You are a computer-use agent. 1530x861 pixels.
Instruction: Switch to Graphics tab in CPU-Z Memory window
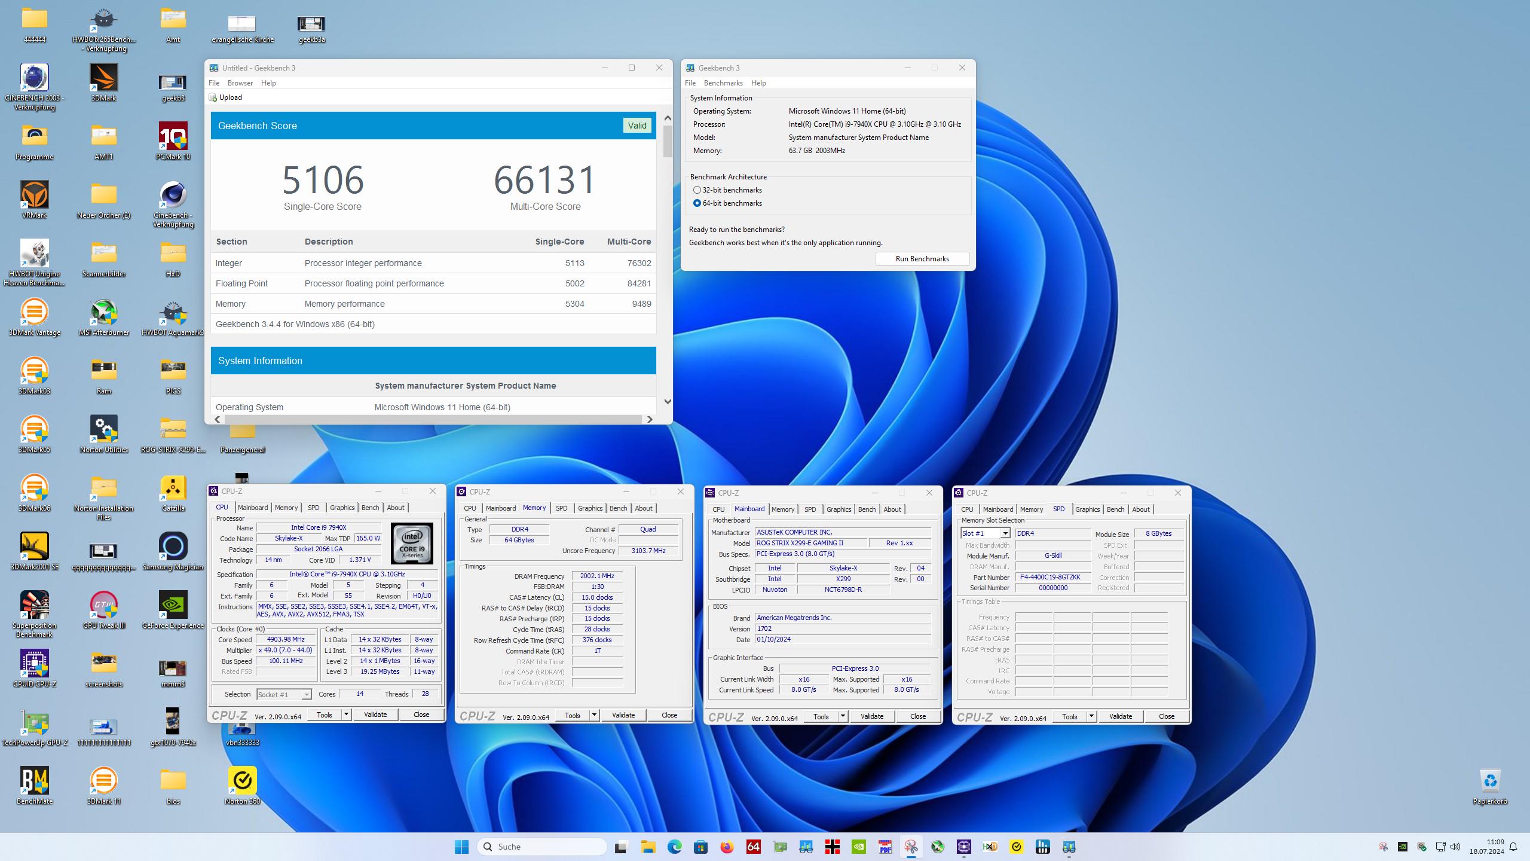[590, 508]
